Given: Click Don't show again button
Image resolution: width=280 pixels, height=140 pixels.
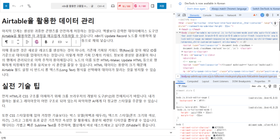Looking at the screenshot, I should coord(196,9).
